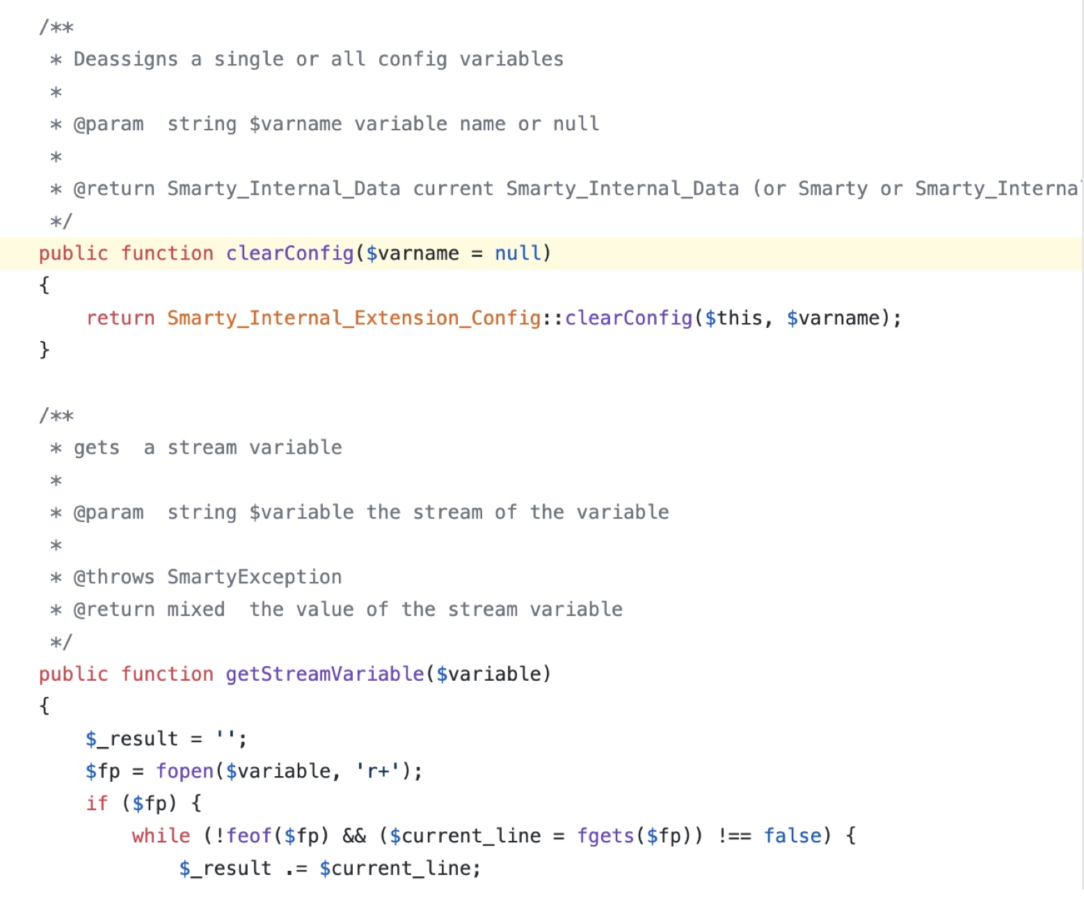Click the fgets function call
Viewport: 1084px width, 898px height.
pyautogui.click(x=605, y=836)
